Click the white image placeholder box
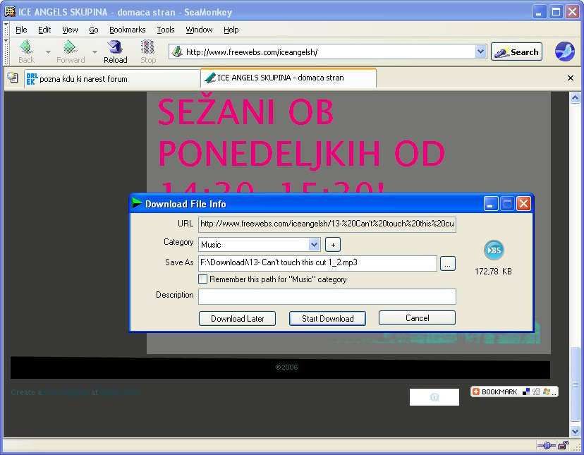The height and width of the screenshot is (455, 584). click(434, 397)
